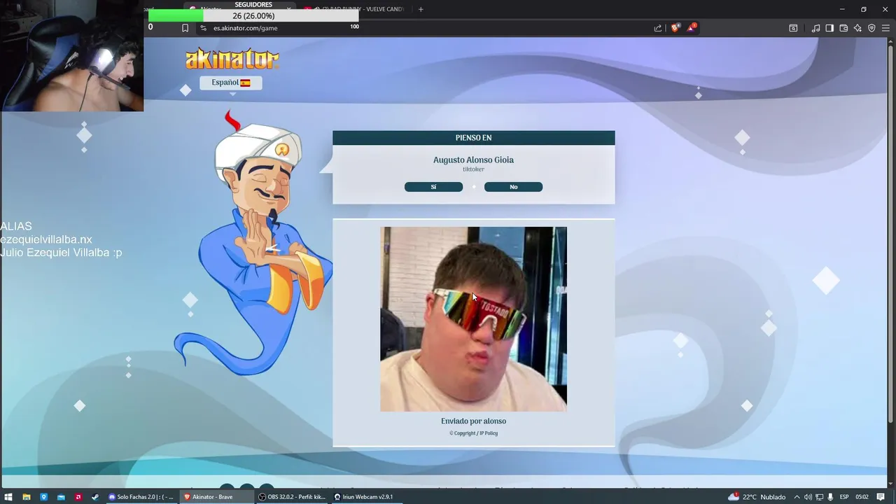Expand the hidden system tray icons chevron

point(797,497)
